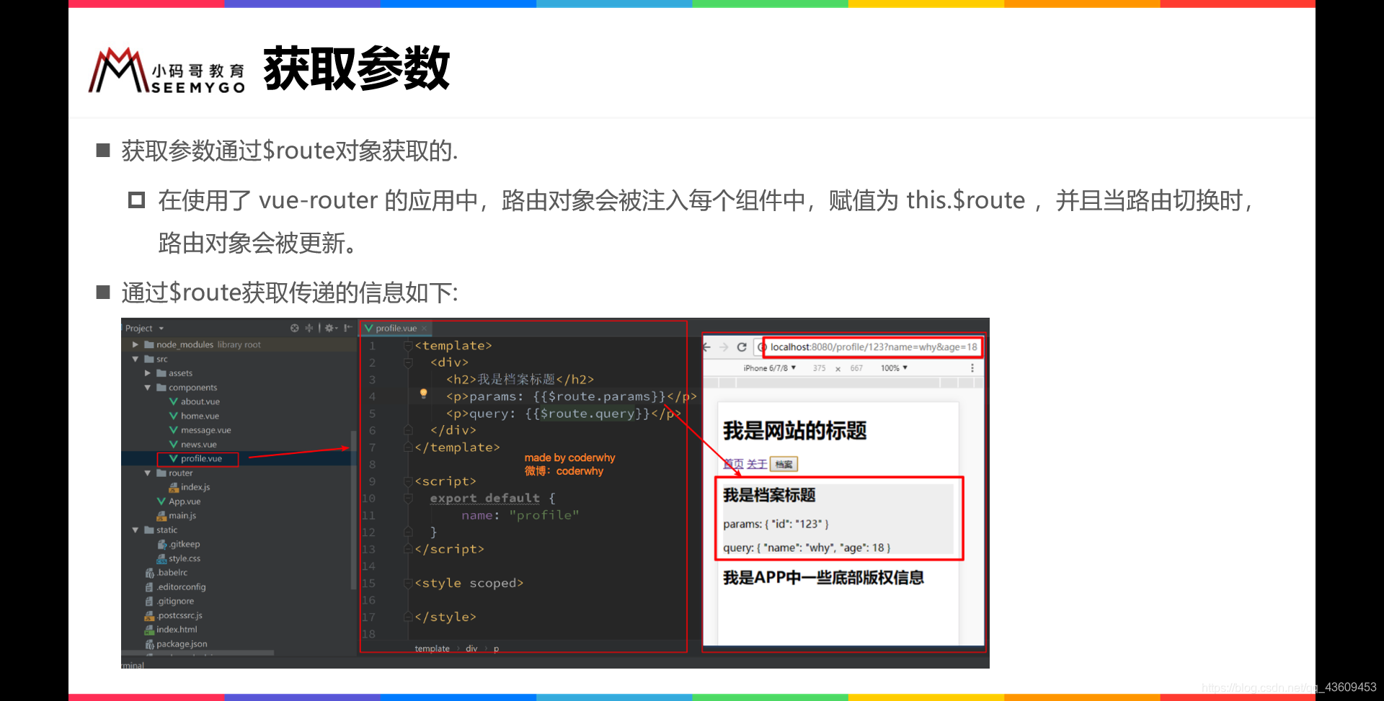Click the node_modules folder icon
1384x701 pixels.
point(149,345)
